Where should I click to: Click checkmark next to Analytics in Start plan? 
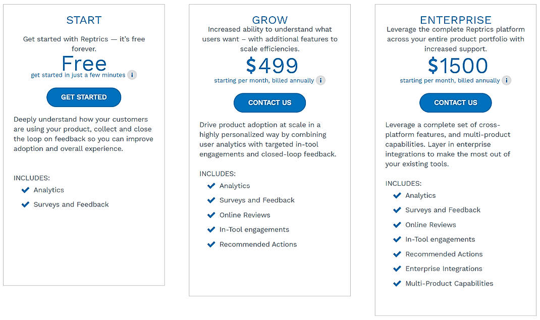click(25, 190)
